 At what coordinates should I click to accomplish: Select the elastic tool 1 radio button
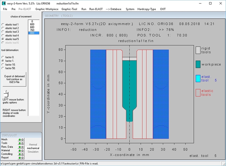pos(3,25)
